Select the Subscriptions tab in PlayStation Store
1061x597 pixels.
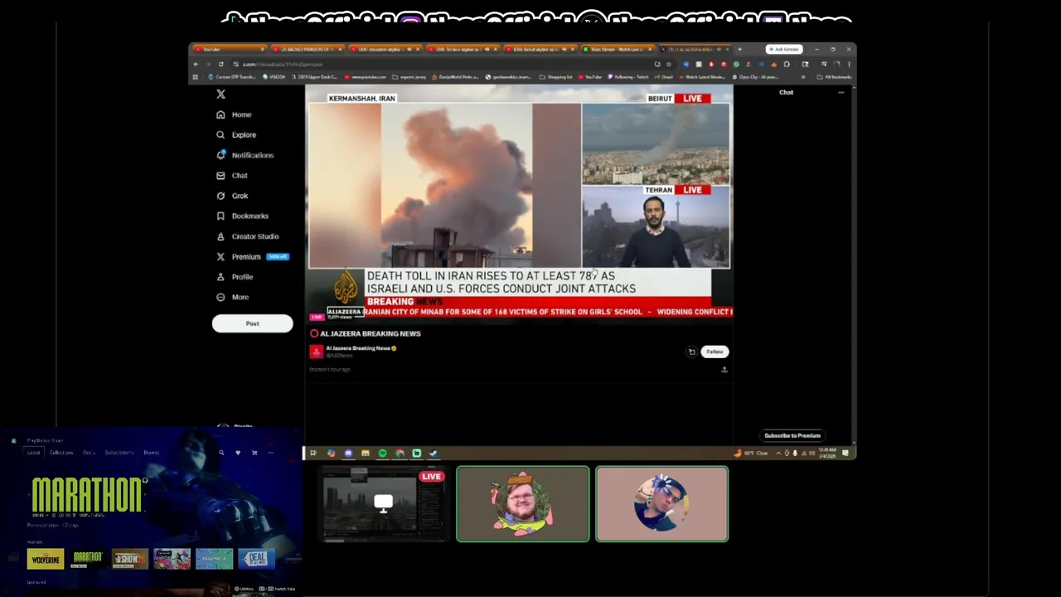119,453
